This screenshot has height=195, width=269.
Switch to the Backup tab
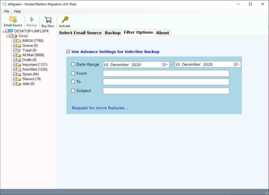113,33
